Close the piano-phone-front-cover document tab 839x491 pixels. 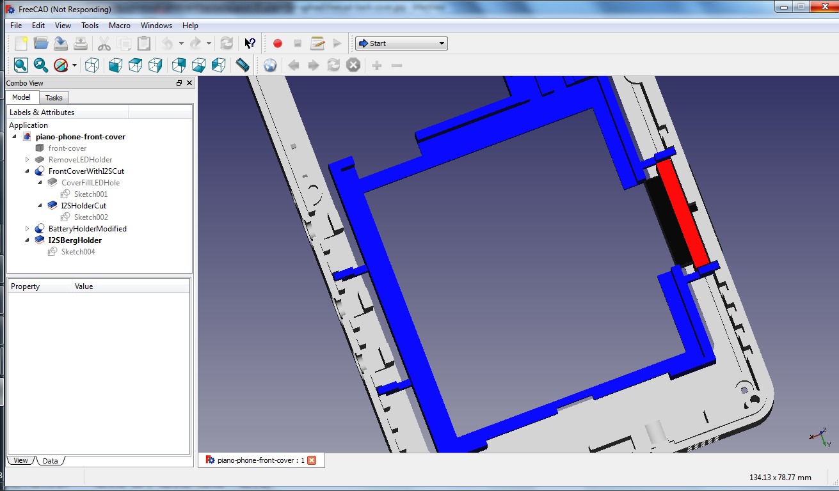pyautogui.click(x=312, y=460)
